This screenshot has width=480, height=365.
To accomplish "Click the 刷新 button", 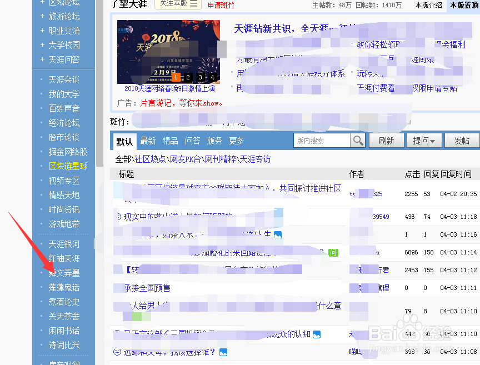I will click(x=386, y=141).
